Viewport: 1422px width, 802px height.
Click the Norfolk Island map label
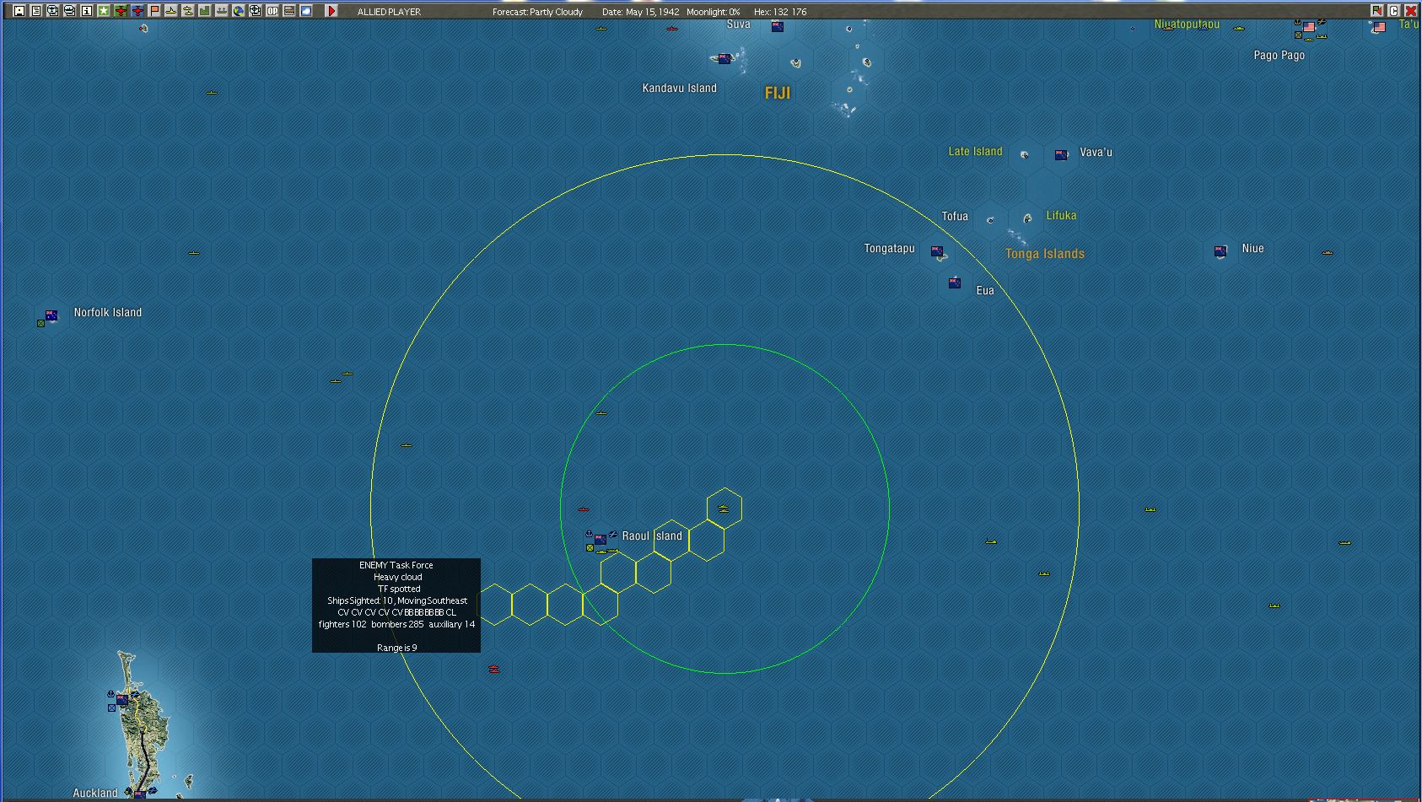(108, 313)
